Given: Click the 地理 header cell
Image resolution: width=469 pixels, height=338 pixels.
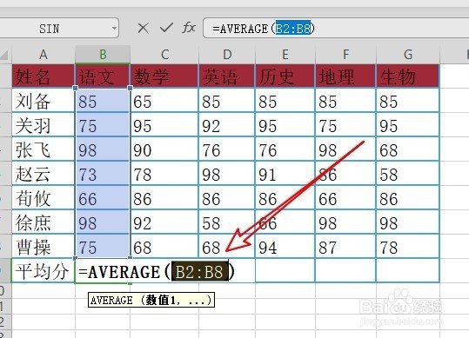Looking at the screenshot, I should (x=345, y=76).
